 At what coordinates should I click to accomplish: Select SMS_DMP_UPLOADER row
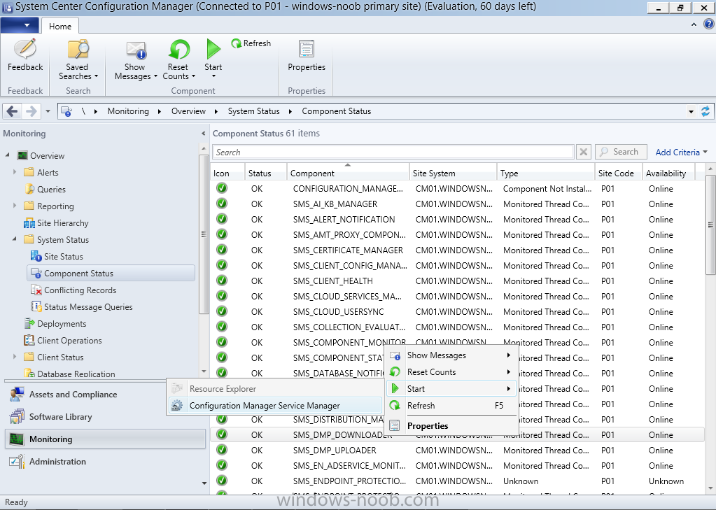pos(456,451)
